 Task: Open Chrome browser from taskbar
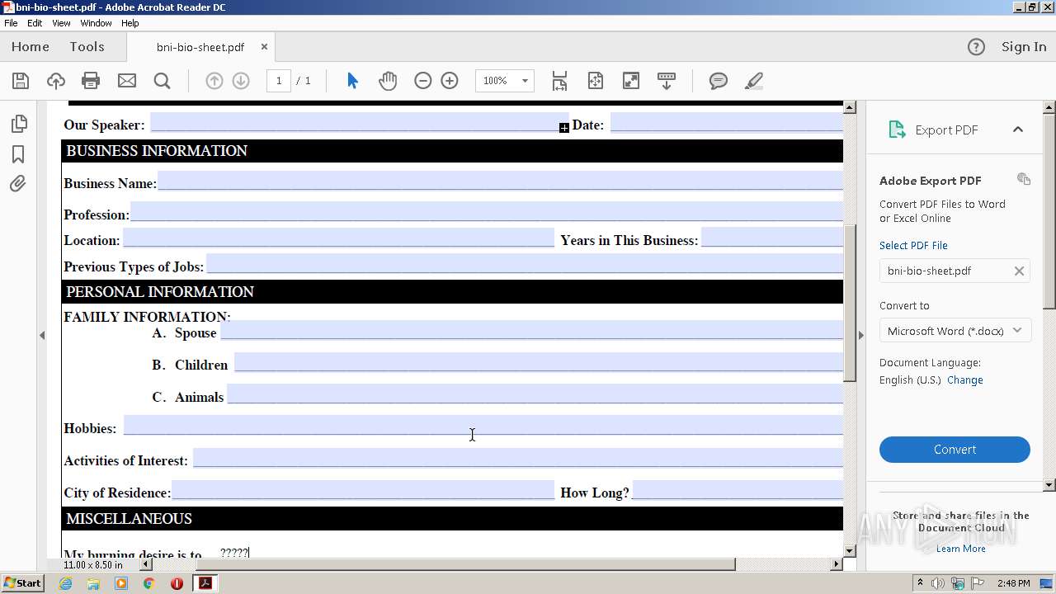click(148, 583)
